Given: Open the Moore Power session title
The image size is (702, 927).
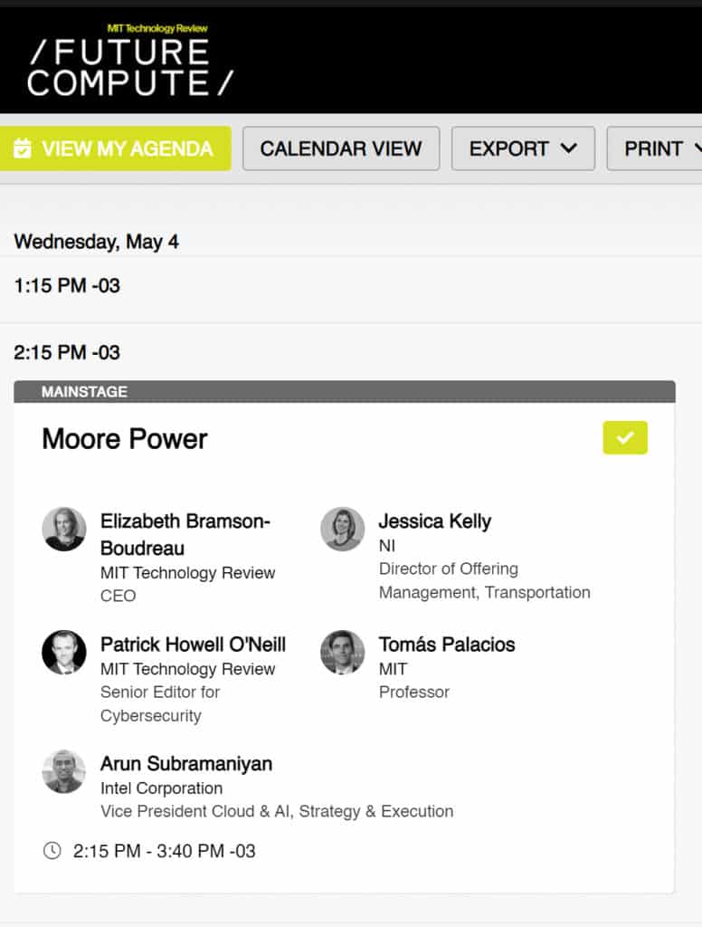Looking at the screenshot, I should 125,439.
